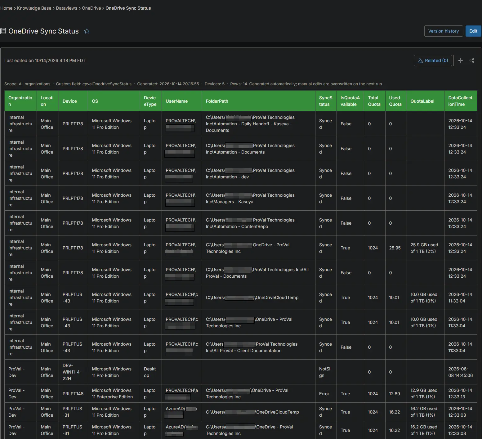Click the SyncStatus column header
This screenshot has height=439, width=482.
point(326,101)
